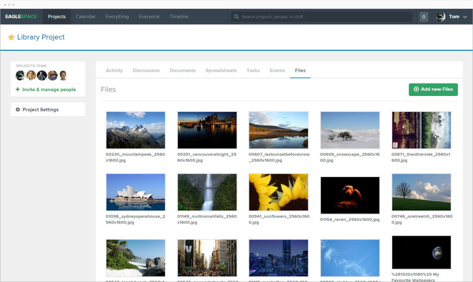
Task: Click the plus icon beside Invite
Action: pyautogui.click(x=18, y=89)
